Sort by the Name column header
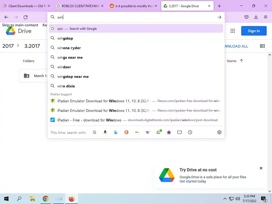Screen dimensions: 272x204 coord(232,61)
